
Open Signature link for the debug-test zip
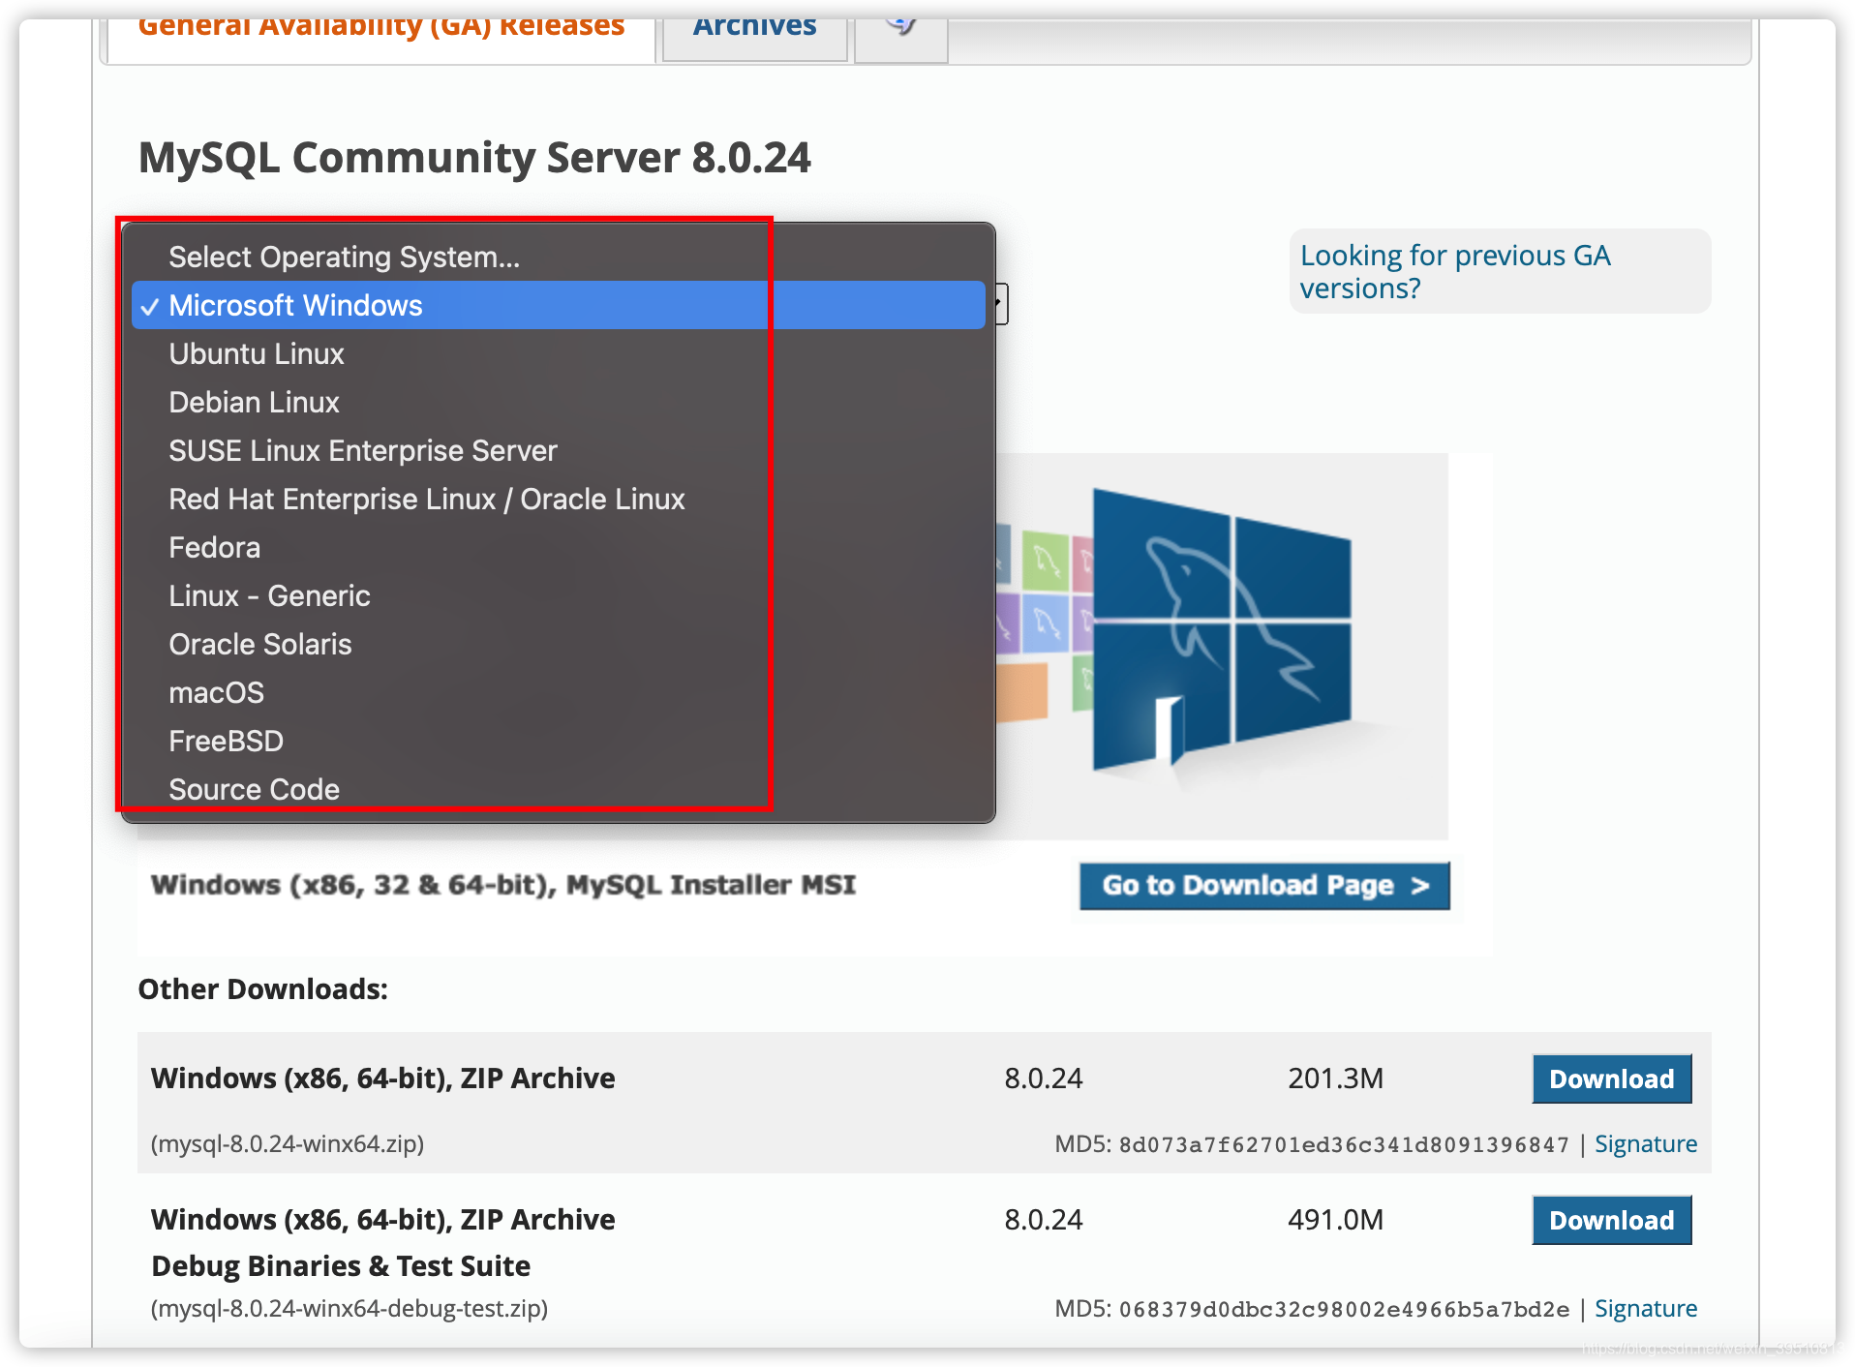[1645, 1309]
